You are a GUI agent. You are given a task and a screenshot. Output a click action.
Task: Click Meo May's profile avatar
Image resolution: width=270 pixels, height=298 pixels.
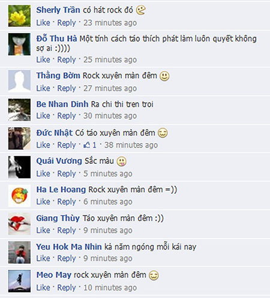[19, 281]
